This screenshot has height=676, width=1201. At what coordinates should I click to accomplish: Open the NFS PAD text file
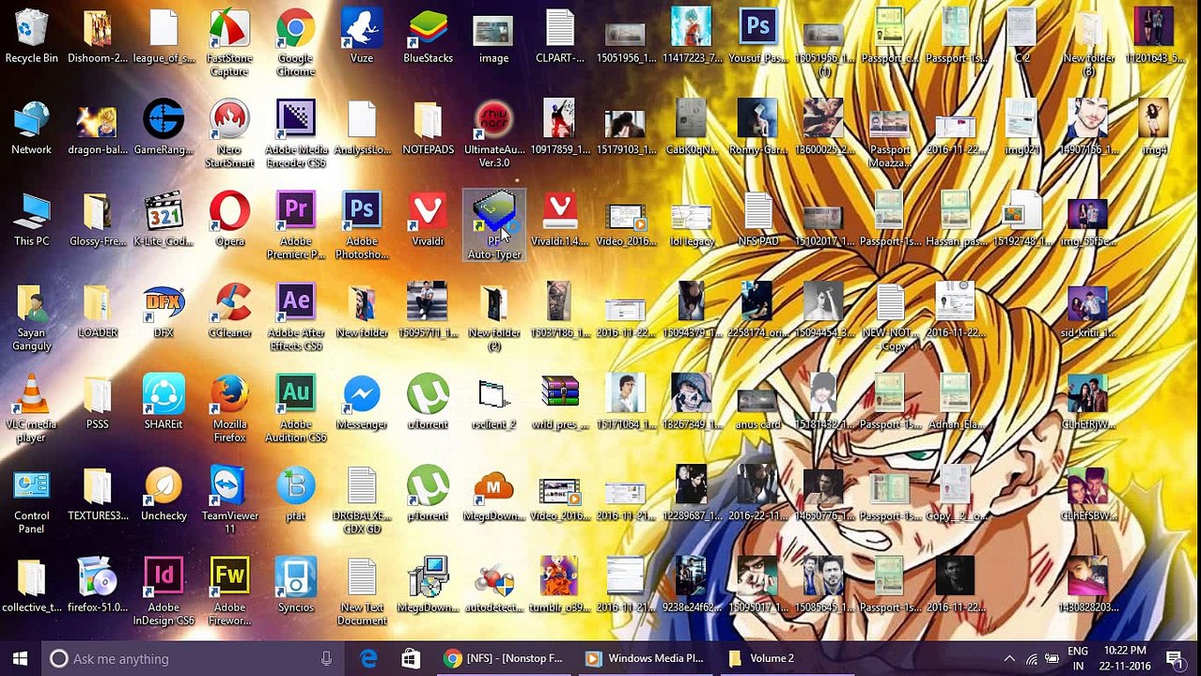click(757, 221)
